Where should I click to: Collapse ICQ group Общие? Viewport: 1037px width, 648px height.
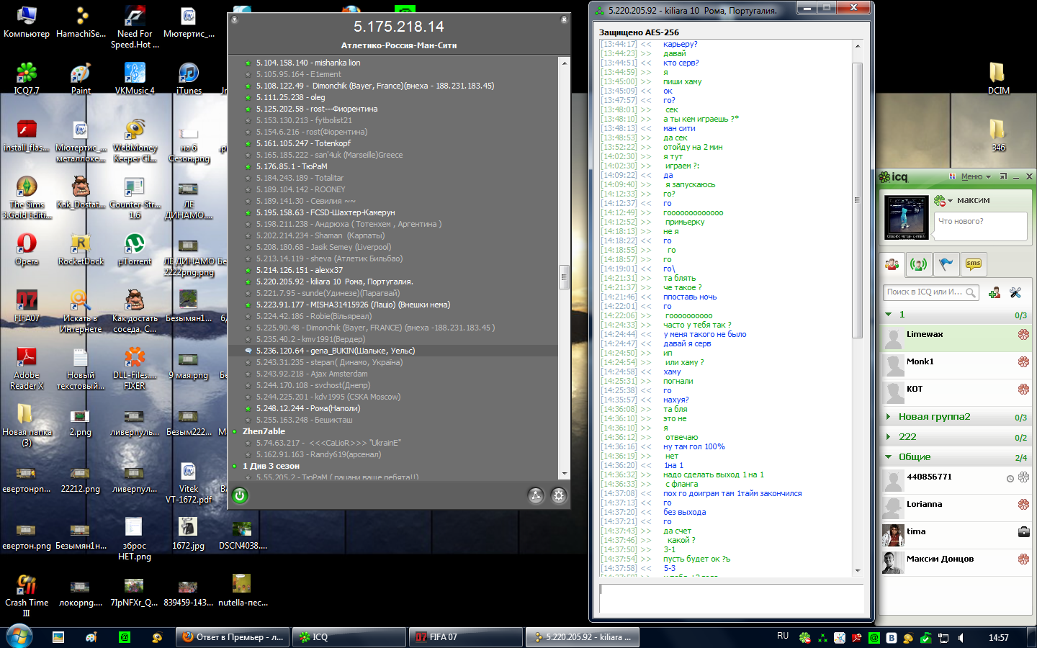click(889, 457)
